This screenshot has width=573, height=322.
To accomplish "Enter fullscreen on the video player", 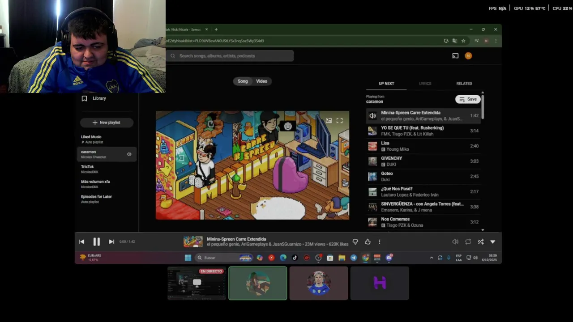I will tap(339, 121).
